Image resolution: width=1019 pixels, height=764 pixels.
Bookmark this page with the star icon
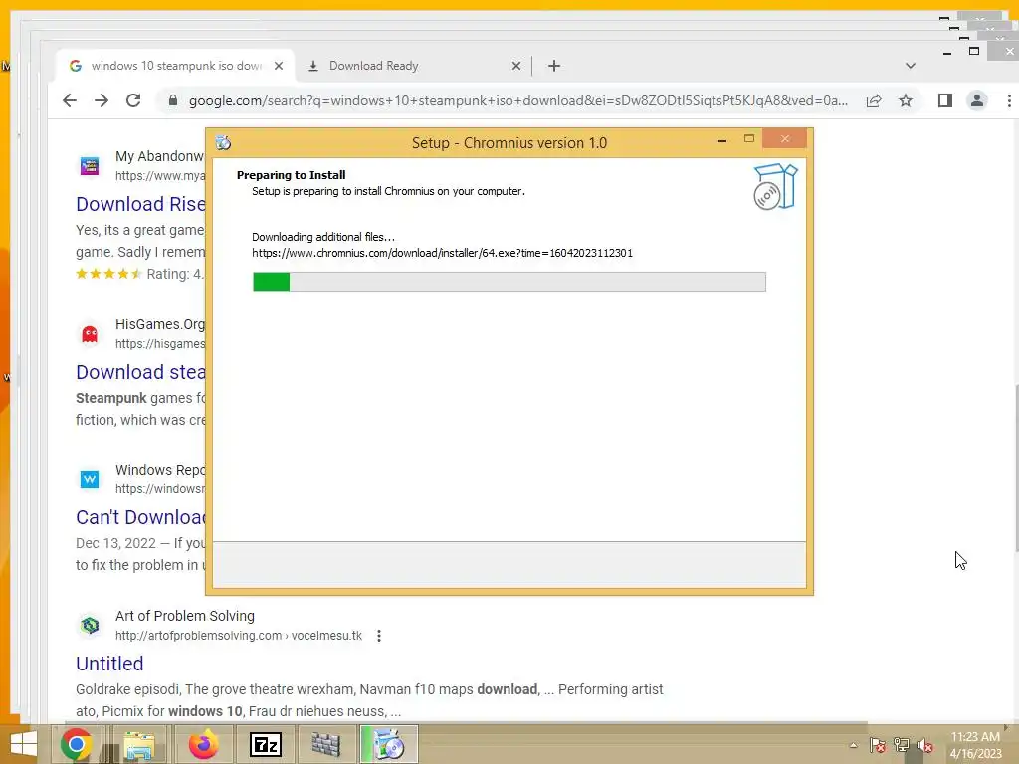906,100
